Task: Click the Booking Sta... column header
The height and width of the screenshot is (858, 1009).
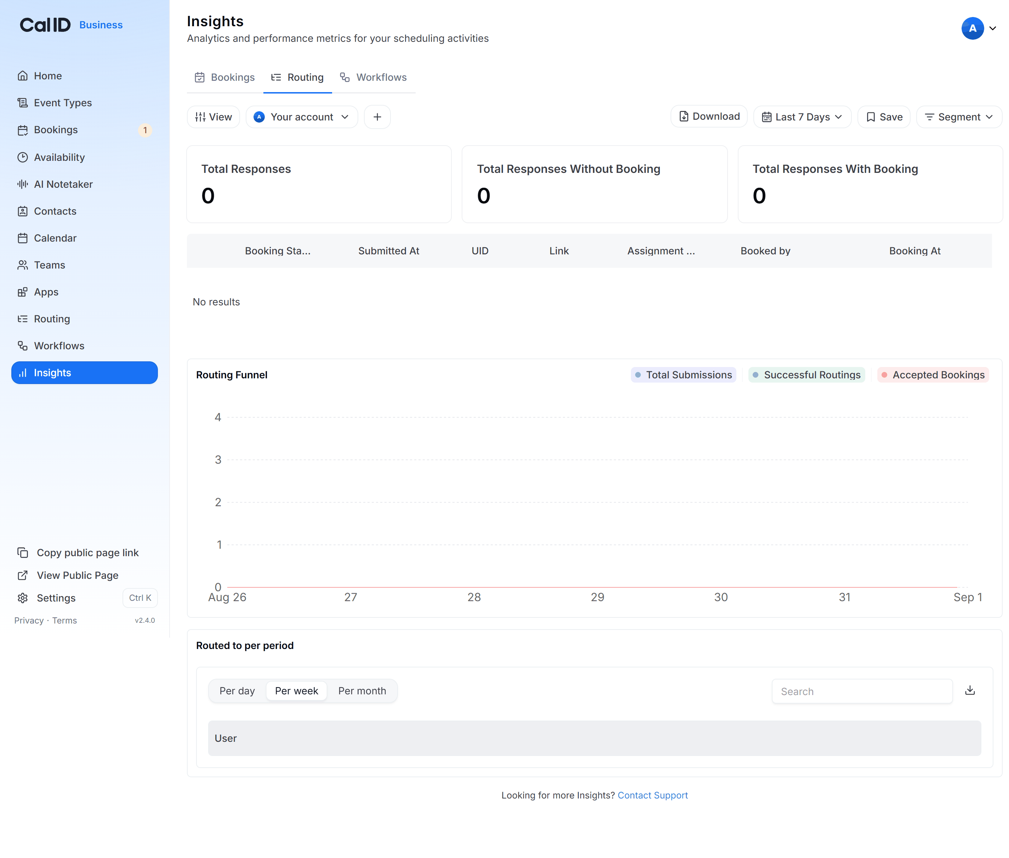Action: coord(278,251)
